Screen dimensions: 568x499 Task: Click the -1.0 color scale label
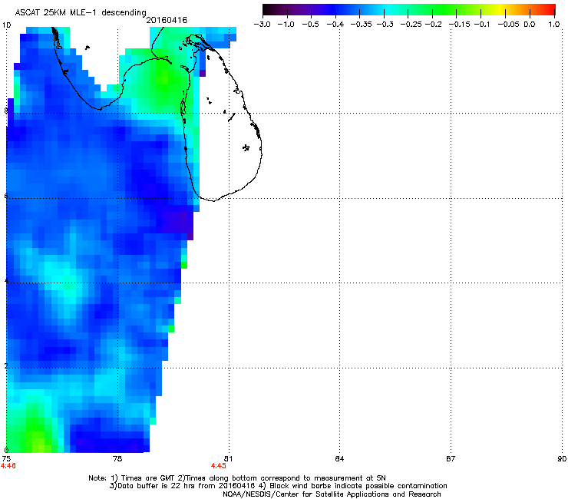286,25
